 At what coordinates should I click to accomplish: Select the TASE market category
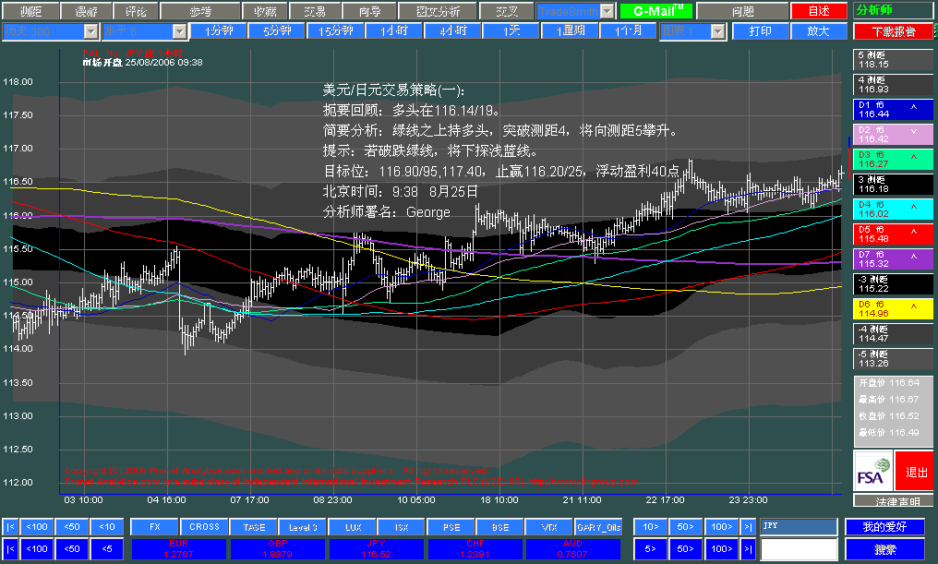click(x=254, y=527)
